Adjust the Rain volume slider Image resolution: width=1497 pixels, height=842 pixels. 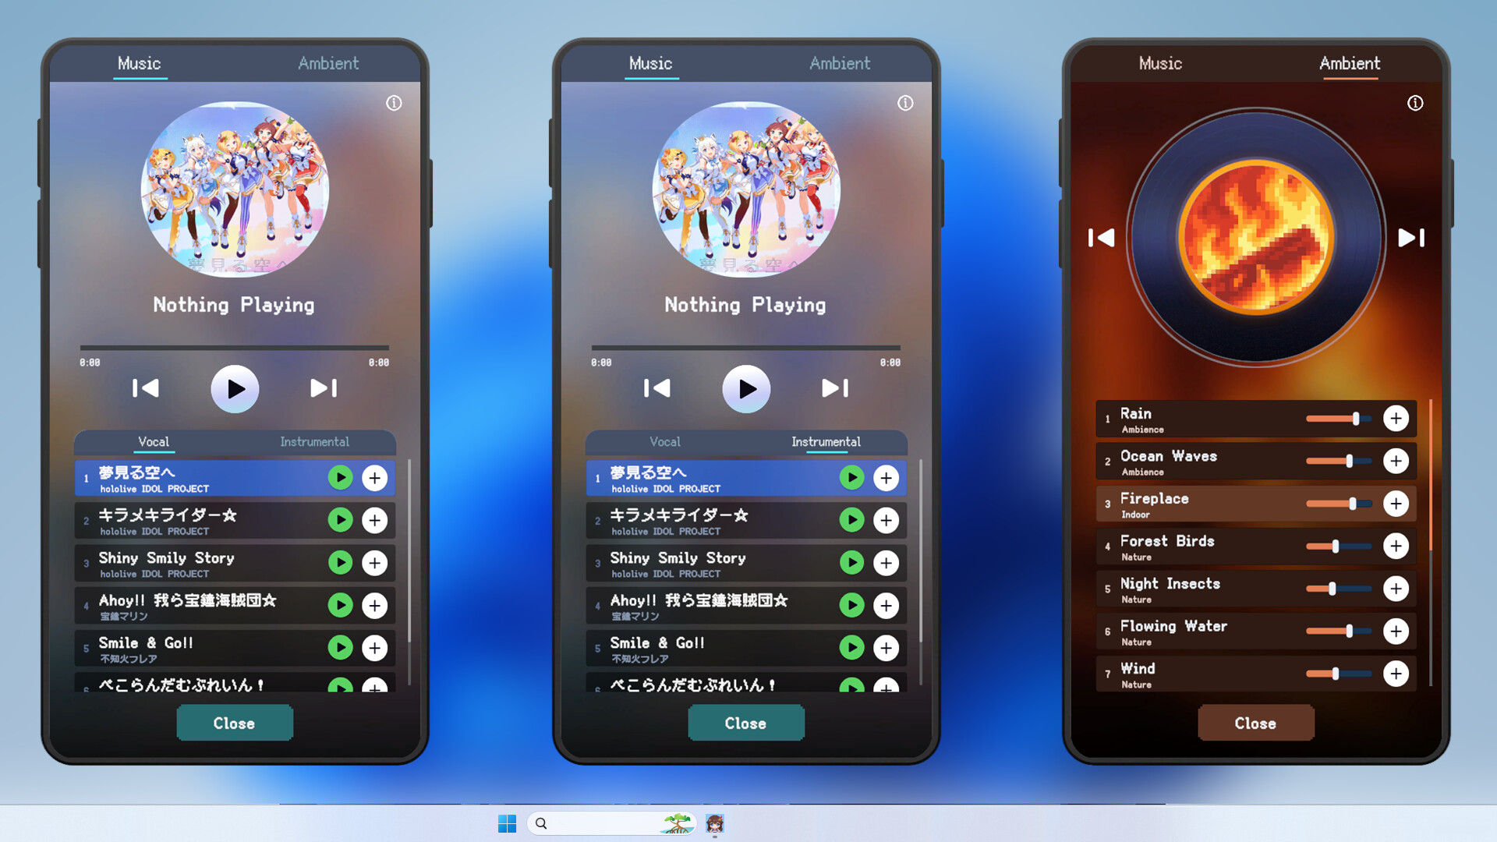pyautogui.click(x=1339, y=419)
